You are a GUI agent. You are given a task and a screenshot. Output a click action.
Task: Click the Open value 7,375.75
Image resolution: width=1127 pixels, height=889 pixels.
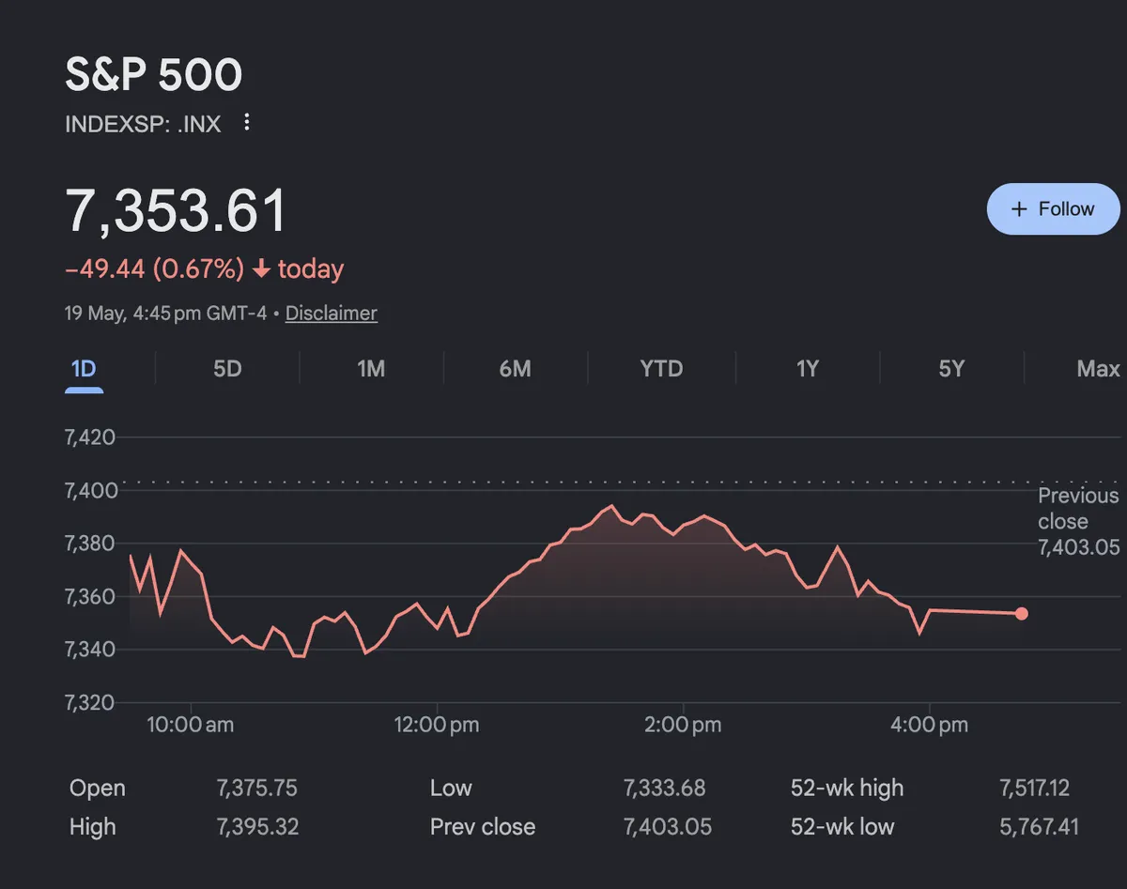pos(256,789)
